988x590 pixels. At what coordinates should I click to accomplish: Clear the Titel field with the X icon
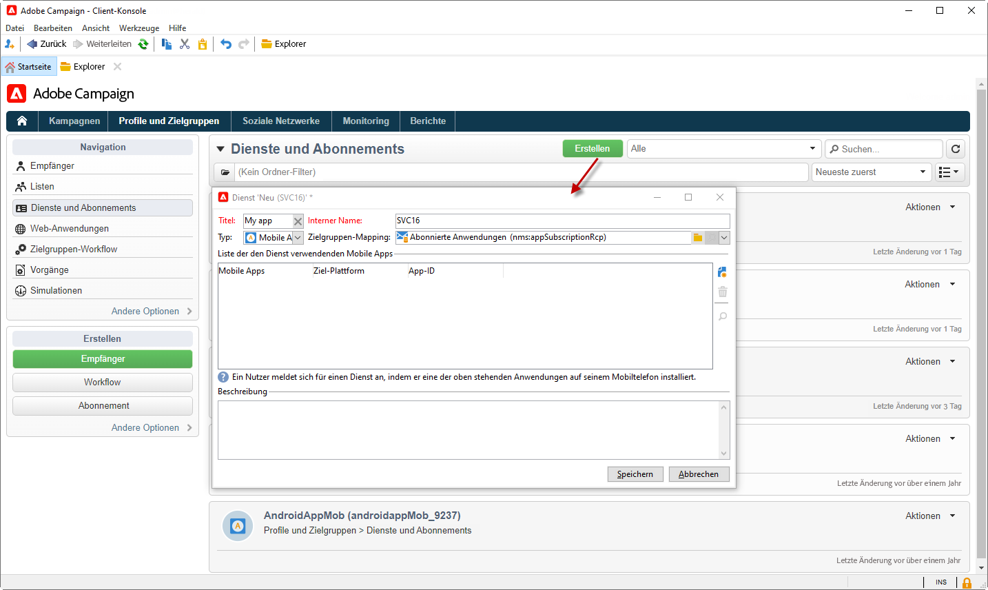click(298, 221)
